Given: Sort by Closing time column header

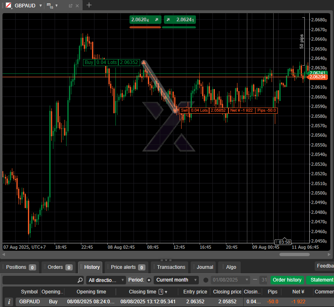Looking at the screenshot, I should tap(142, 292).
